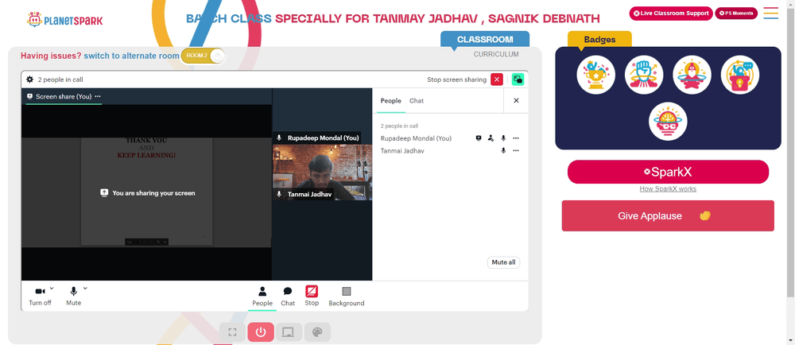Image resolution: width=795 pixels, height=345 pixels.
Task: Open CLASSROOM tab
Action: coord(485,40)
